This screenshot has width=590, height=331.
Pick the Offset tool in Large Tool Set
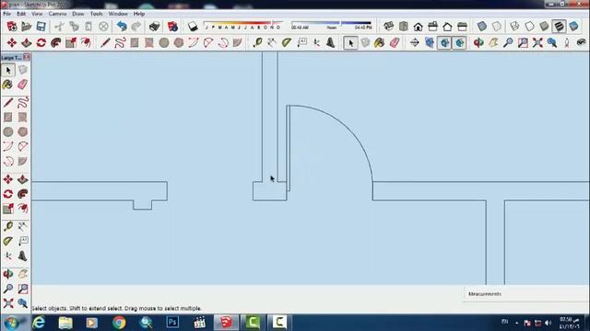tap(22, 209)
